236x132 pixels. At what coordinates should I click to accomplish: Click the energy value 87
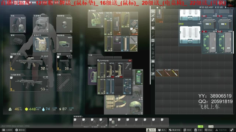(65, 109)
